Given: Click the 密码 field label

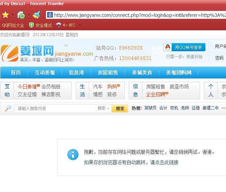Looking at the screenshot, I should click(219, 58).
